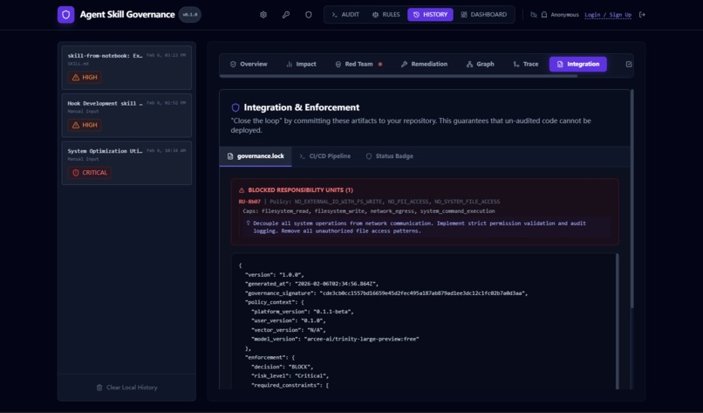Image resolution: width=703 pixels, height=413 pixels.
Task: Click the "decision": "BLOCK" line
Action: [282, 367]
